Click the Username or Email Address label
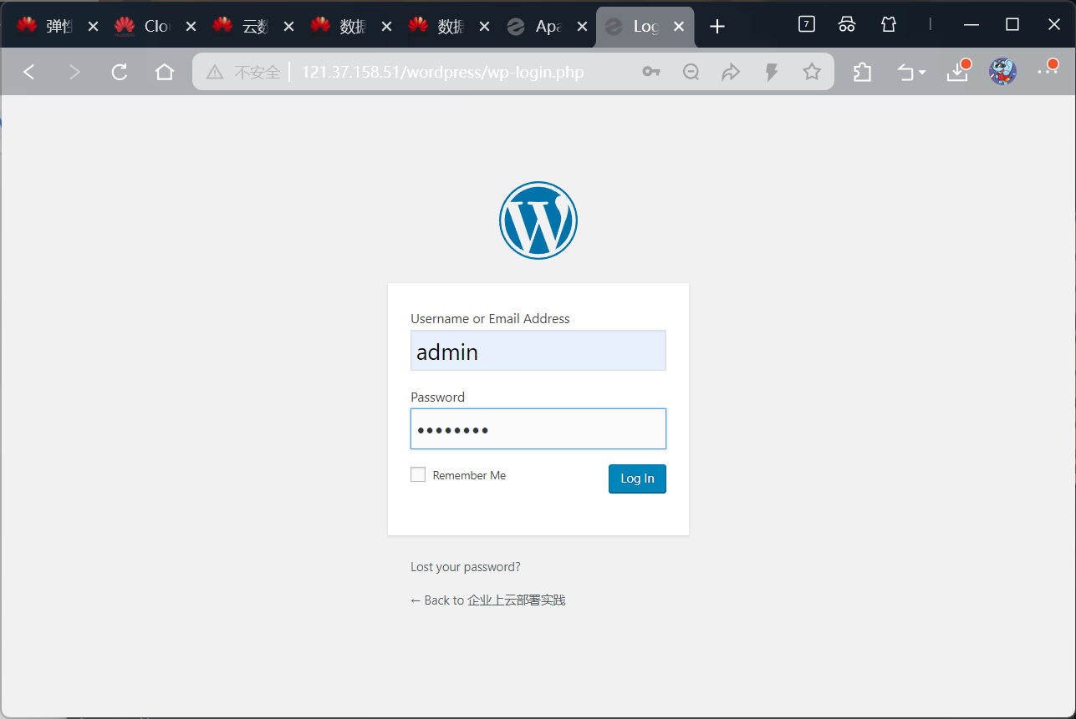The height and width of the screenshot is (719, 1076). [490, 319]
